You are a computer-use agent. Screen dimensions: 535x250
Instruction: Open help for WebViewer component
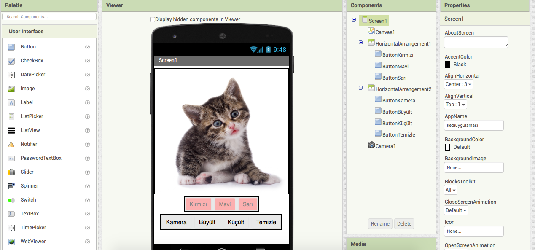pos(87,242)
